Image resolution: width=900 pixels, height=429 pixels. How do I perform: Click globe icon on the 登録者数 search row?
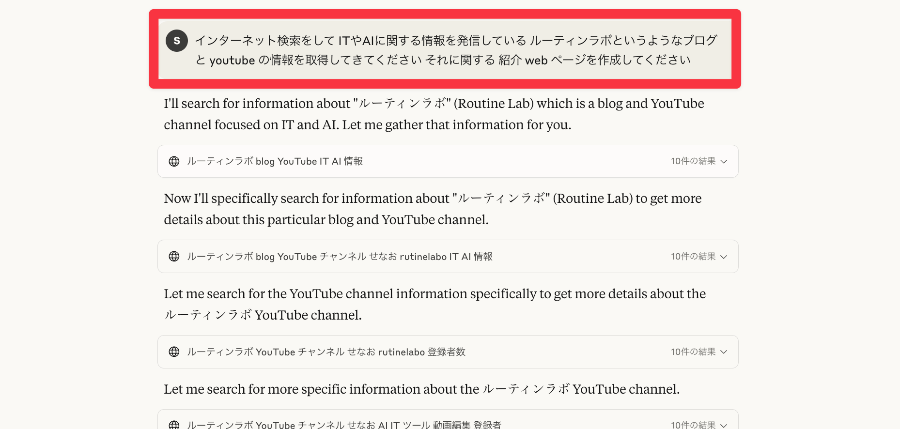[174, 352]
